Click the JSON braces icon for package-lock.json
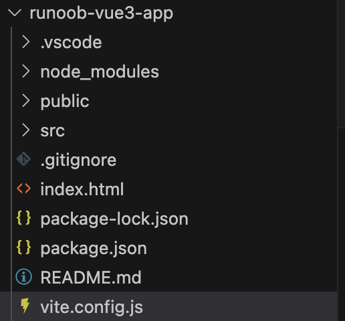Image resolution: width=345 pixels, height=321 pixels. [x=23, y=218]
